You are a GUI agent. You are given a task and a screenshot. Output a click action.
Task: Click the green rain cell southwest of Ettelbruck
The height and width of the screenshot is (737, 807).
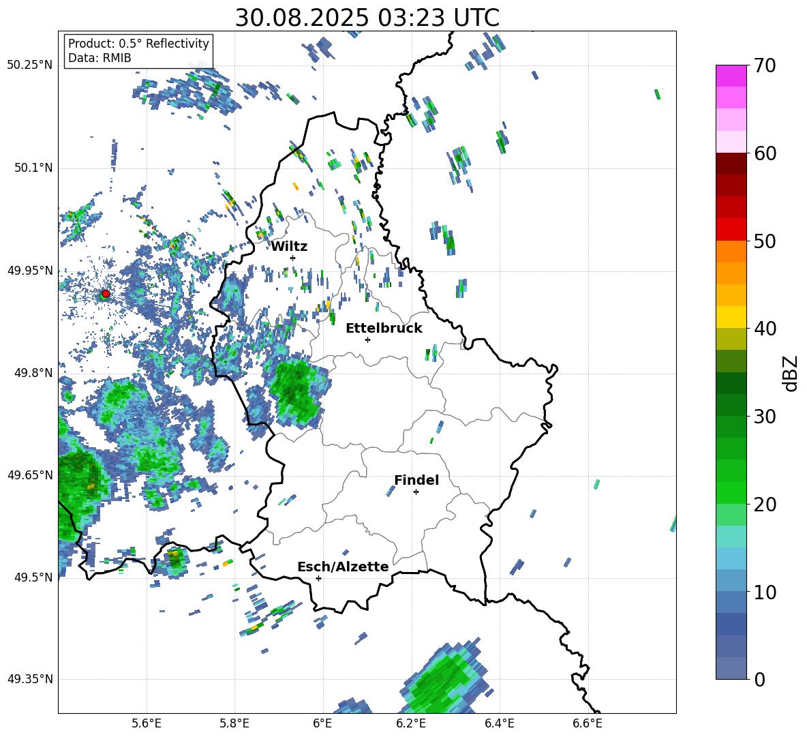coord(297,392)
